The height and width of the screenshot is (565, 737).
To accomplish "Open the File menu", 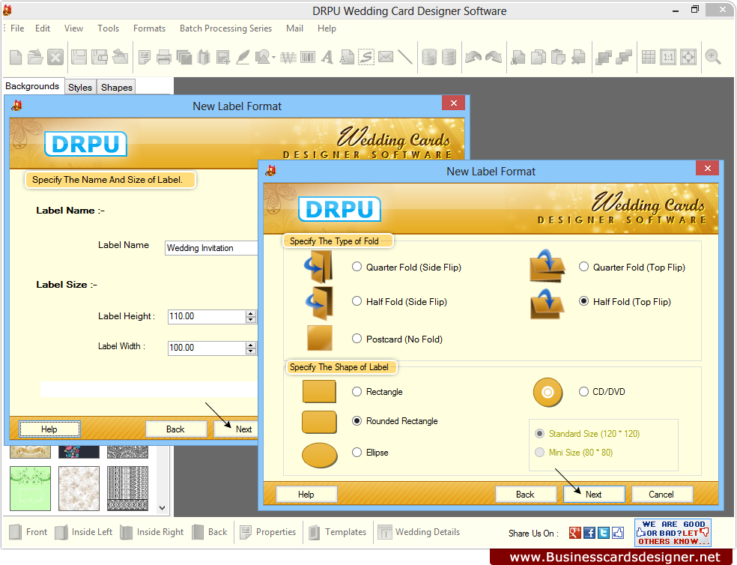I will click(x=17, y=28).
